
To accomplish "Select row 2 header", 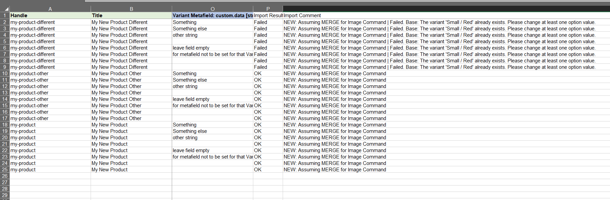I will click(5, 22).
